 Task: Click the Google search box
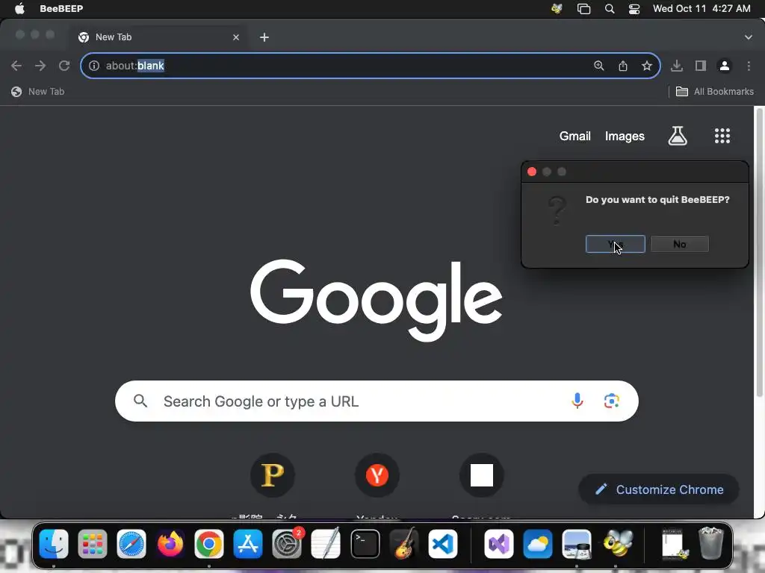click(377, 401)
